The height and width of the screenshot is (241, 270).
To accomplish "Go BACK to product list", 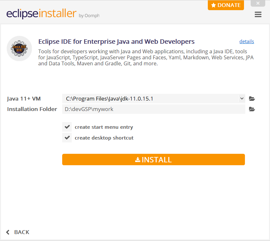I will point(17,232).
